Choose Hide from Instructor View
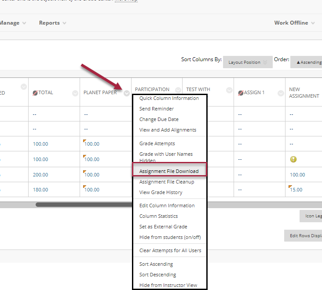Viewport: 322px width, 290px height. [168, 285]
